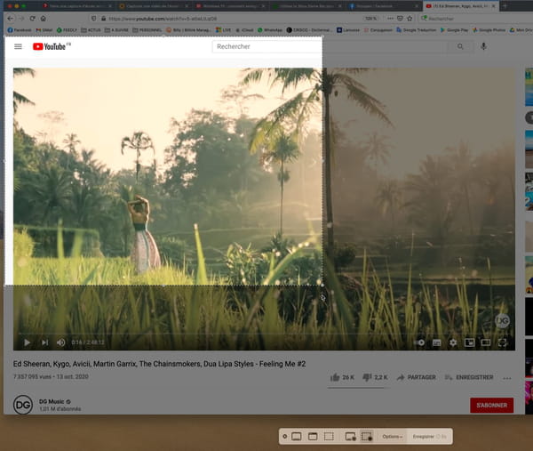The width and height of the screenshot is (533, 451).
Task: Toggle the autoplay switch in player
Action: tap(420, 342)
